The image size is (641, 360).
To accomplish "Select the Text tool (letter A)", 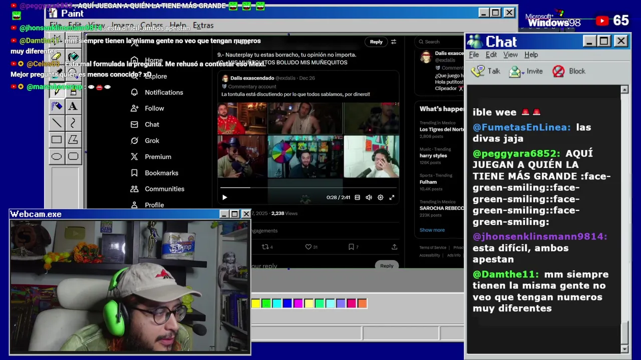I will point(73,106).
